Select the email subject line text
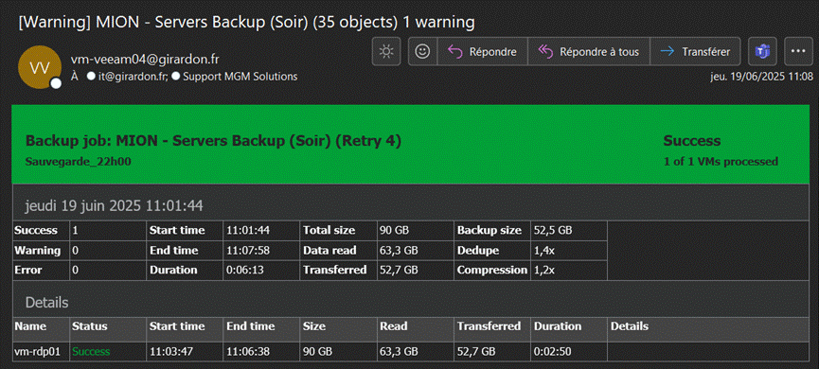This screenshot has height=369, width=819. click(x=246, y=23)
